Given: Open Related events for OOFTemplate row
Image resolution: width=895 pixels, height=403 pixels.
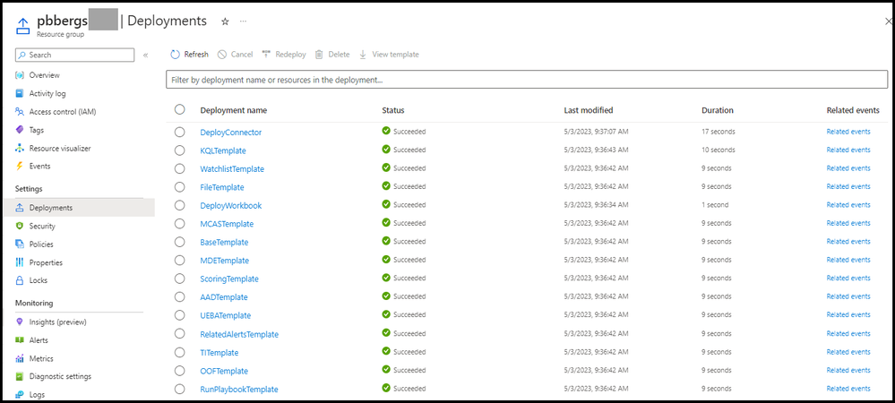Looking at the screenshot, I should click(x=848, y=370).
